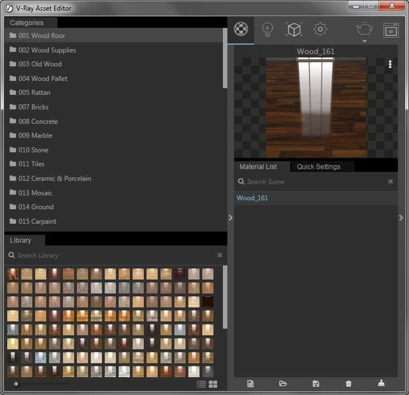Select the Categories tab

31,23
